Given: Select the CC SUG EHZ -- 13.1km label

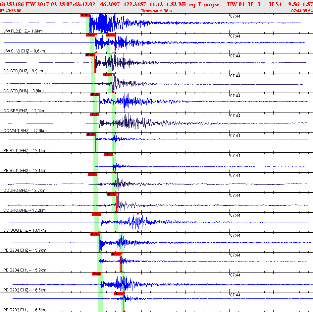Looking at the screenshot, I should (25, 230).
